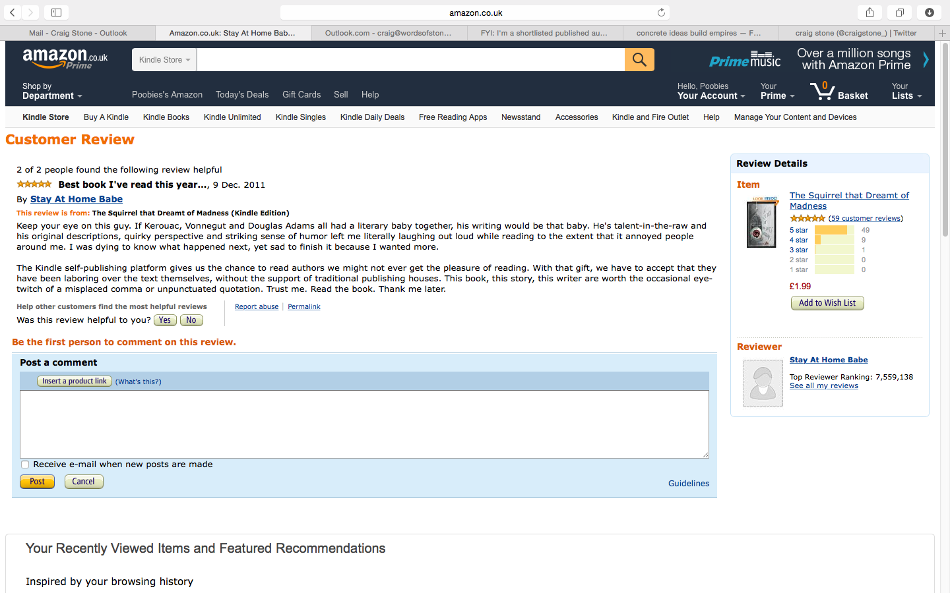This screenshot has height=593, width=950.
Task: Add a new tab with plus icon
Action: point(942,33)
